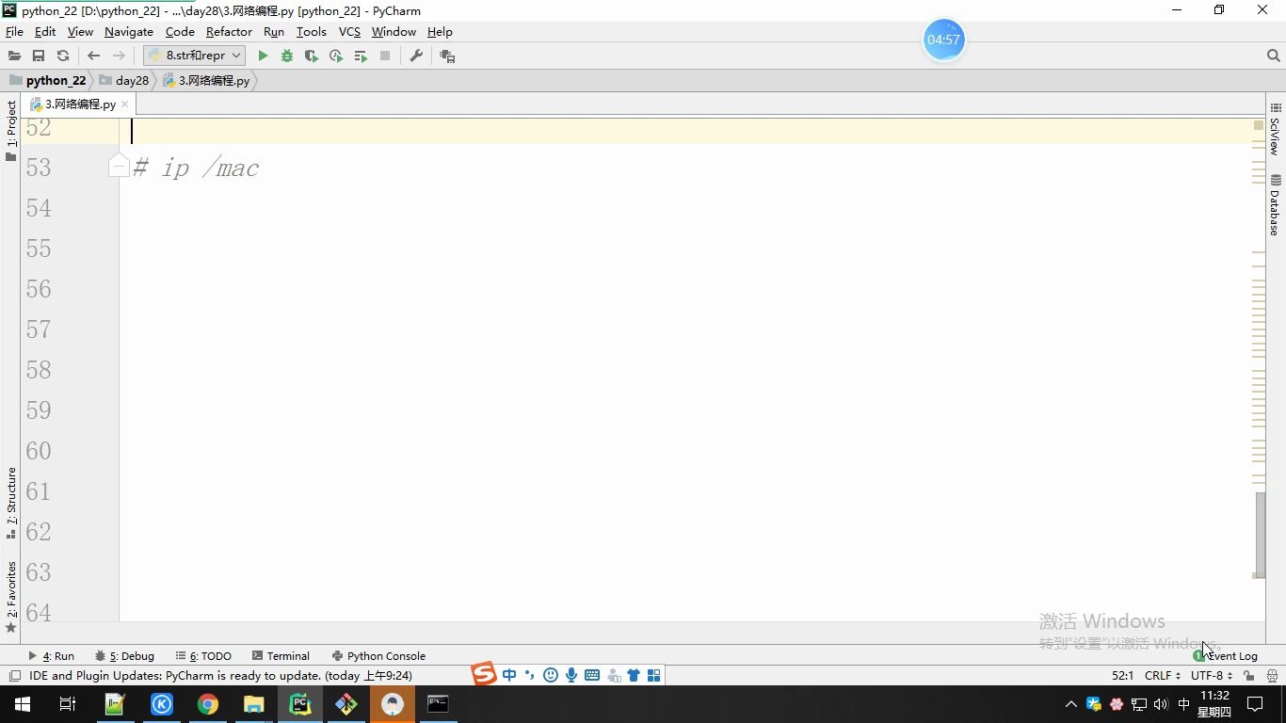
Task: Place cursor on the # ip /mac comment
Action: [x=195, y=168]
